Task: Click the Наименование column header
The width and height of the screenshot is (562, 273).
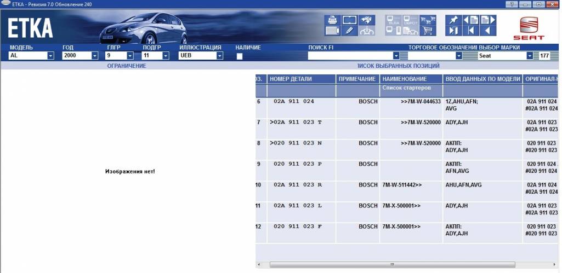Action: [x=410, y=79]
